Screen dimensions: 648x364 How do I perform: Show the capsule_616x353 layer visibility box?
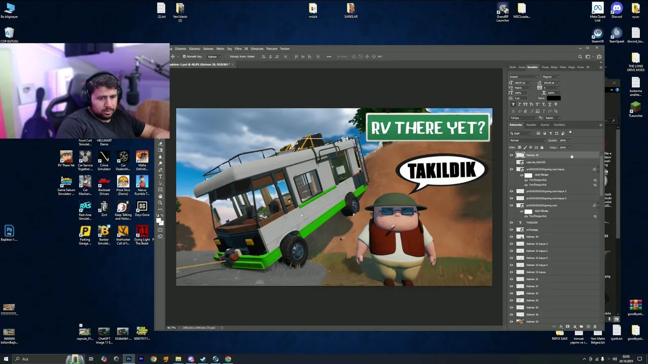point(511,162)
